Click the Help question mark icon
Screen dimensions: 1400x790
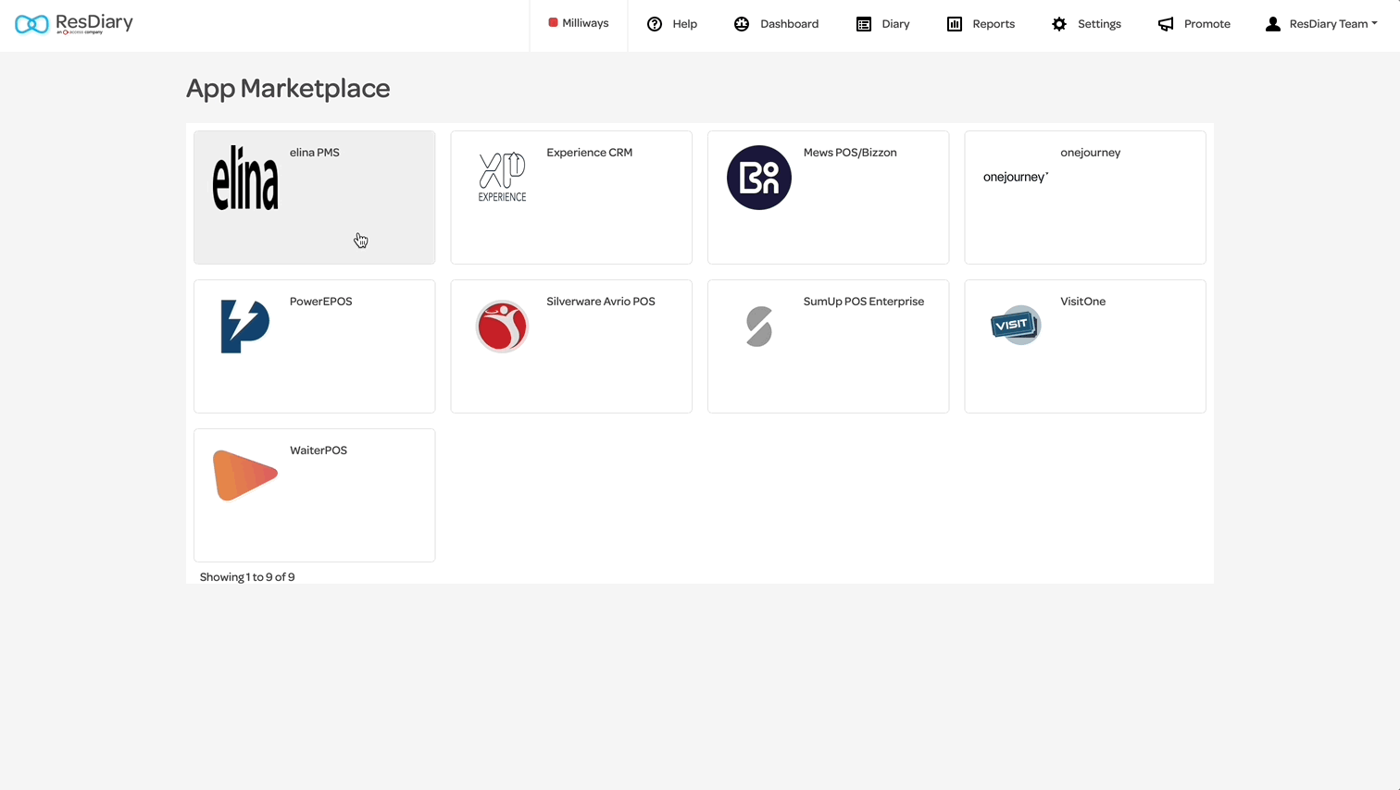click(x=655, y=24)
